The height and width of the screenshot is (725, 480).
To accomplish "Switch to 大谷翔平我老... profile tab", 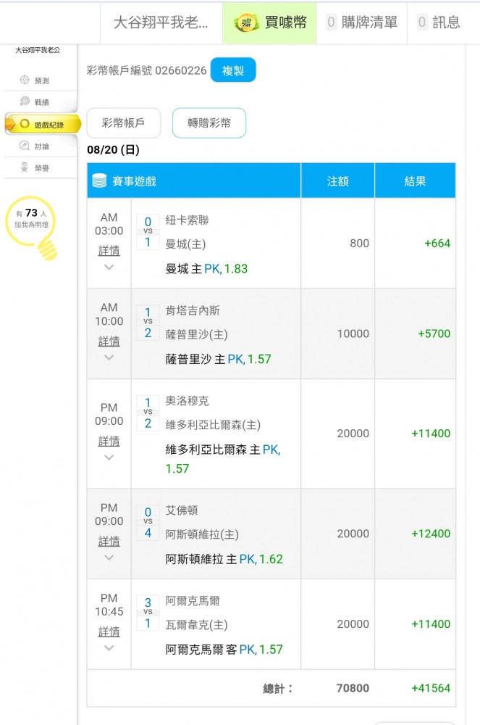I will [x=161, y=22].
